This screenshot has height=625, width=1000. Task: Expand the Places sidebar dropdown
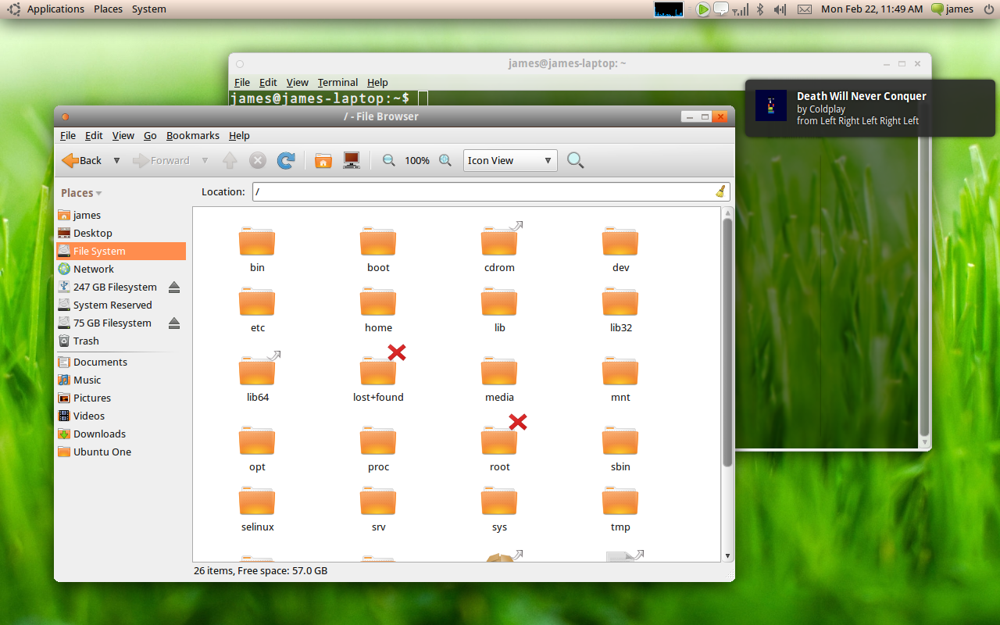click(81, 193)
